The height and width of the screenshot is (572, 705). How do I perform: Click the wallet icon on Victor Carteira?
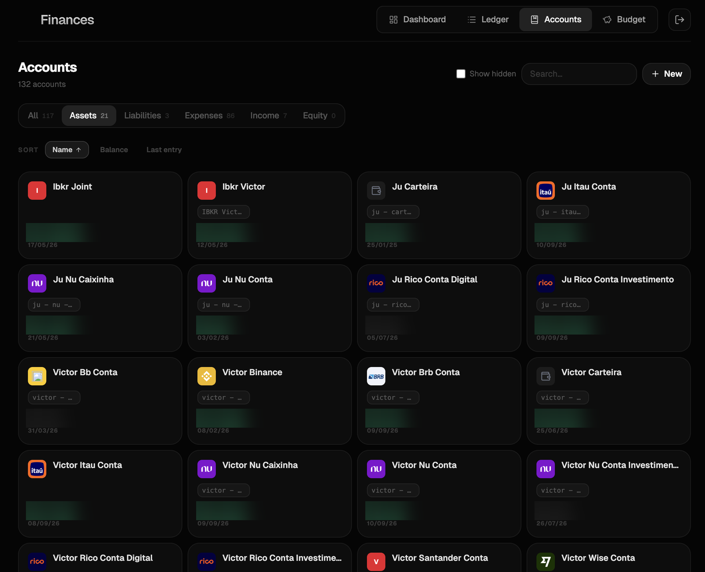point(545,376)
